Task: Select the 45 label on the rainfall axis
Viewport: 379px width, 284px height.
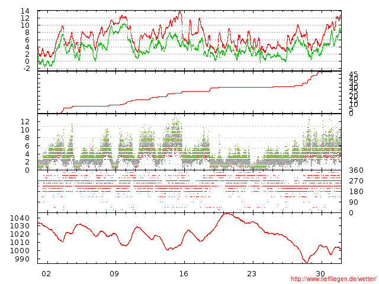Action: coord(354,75)
